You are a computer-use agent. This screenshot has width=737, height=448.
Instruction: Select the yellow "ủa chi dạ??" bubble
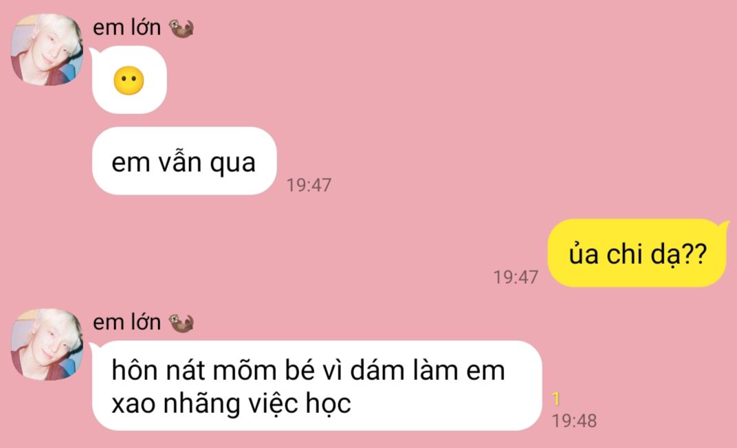coord(637,253)
